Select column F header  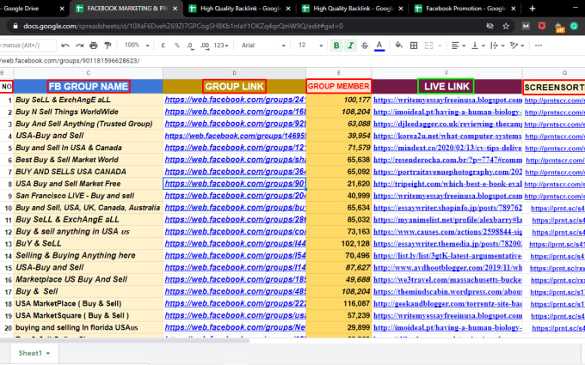pos(446,73)
